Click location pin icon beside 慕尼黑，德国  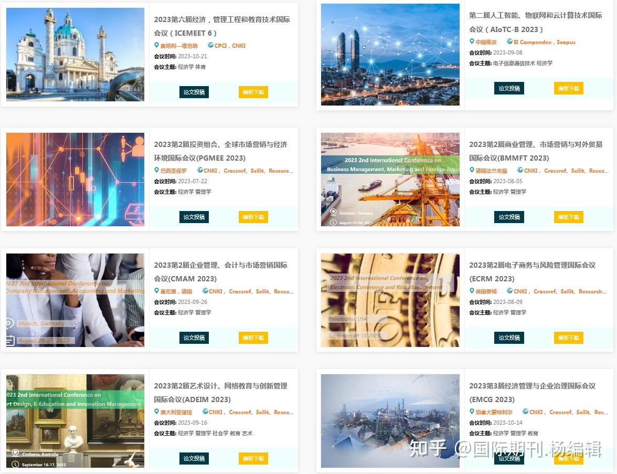156,291
